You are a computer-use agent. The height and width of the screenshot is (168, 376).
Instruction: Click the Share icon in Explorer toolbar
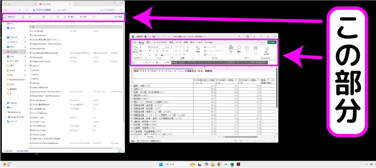coord(51,17)
